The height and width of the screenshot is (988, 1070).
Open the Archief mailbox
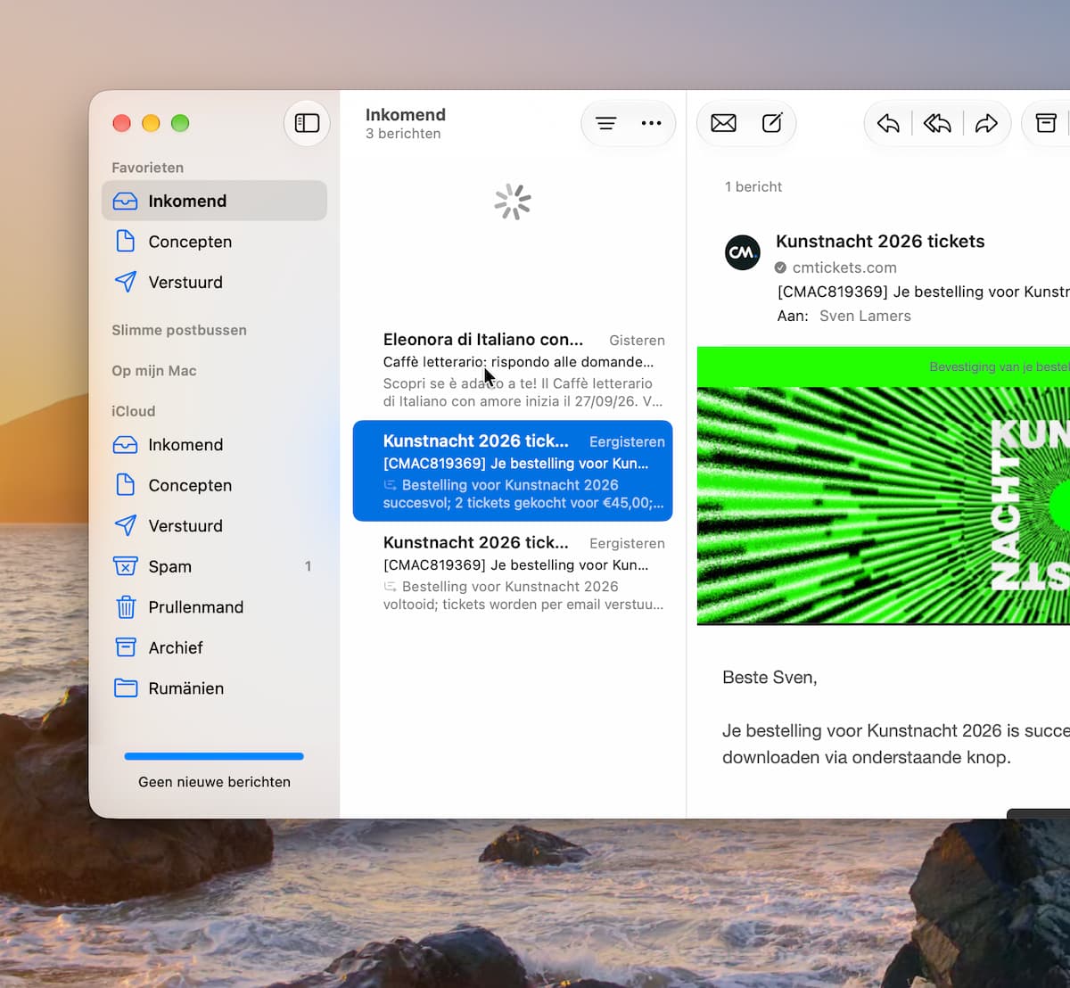(214, 647)
